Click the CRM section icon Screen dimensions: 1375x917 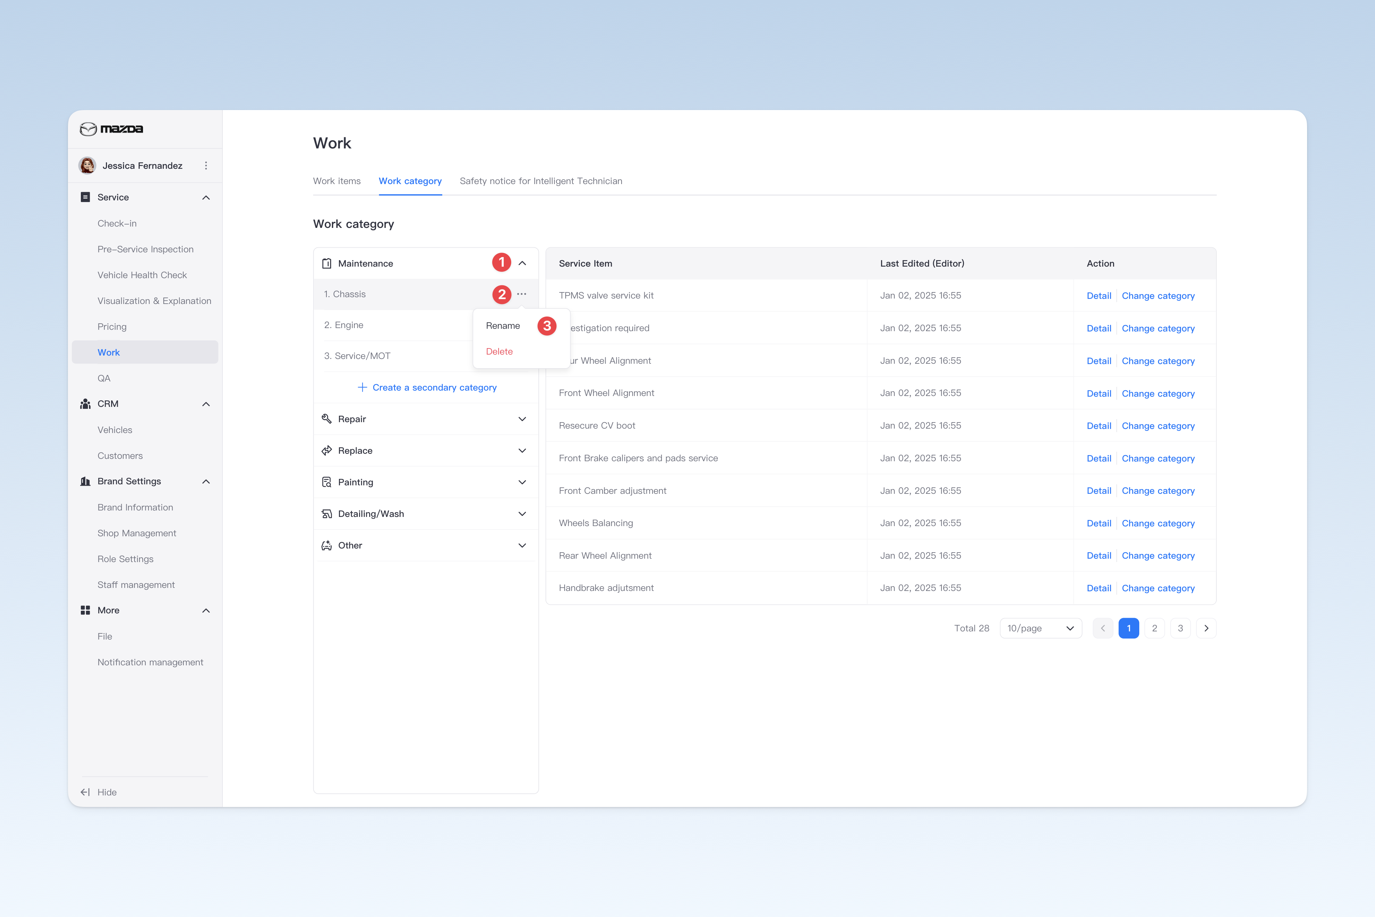(x=85, y=404)
